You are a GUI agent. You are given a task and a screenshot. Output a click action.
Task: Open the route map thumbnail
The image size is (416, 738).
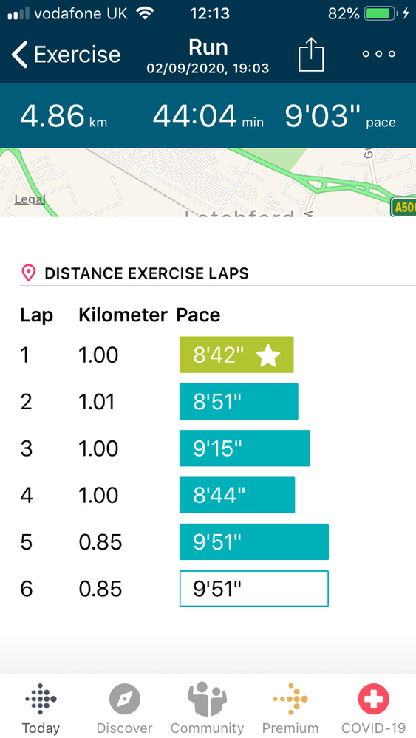tap(208, 182)
